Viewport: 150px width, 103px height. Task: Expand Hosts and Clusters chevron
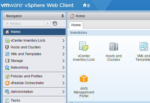click(63, 47)
